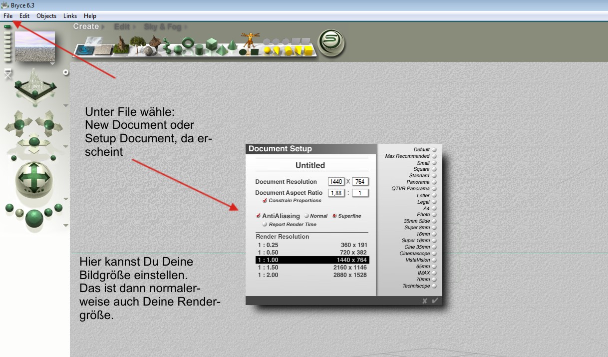The width and height of the screenshot is (608, 357).
Task: Open camera cross options triangle
Action: [x=65, y=147]
